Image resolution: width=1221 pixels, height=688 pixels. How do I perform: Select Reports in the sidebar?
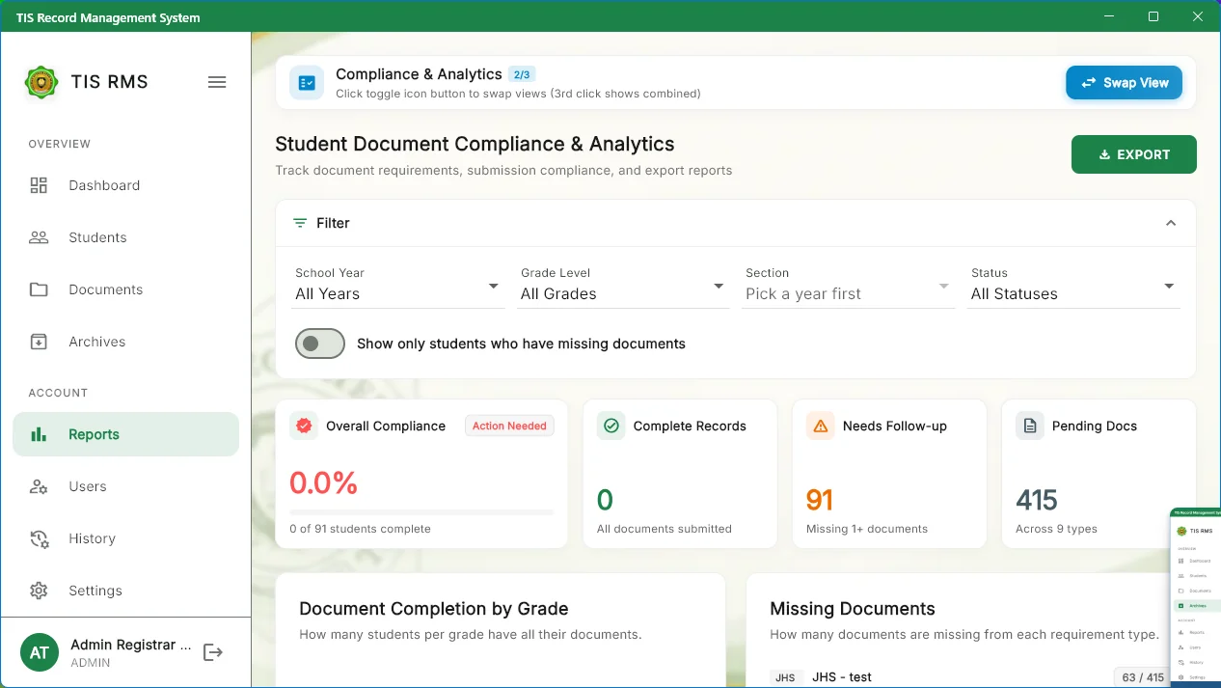pos(125,434)
